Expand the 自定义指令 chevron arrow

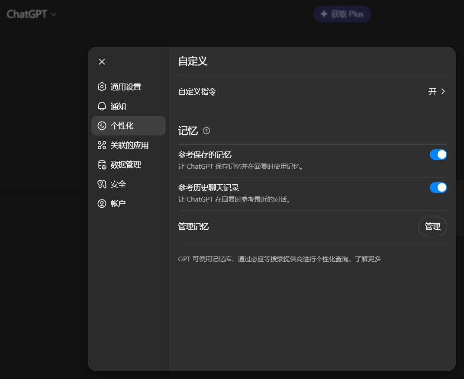coord(443,91)
